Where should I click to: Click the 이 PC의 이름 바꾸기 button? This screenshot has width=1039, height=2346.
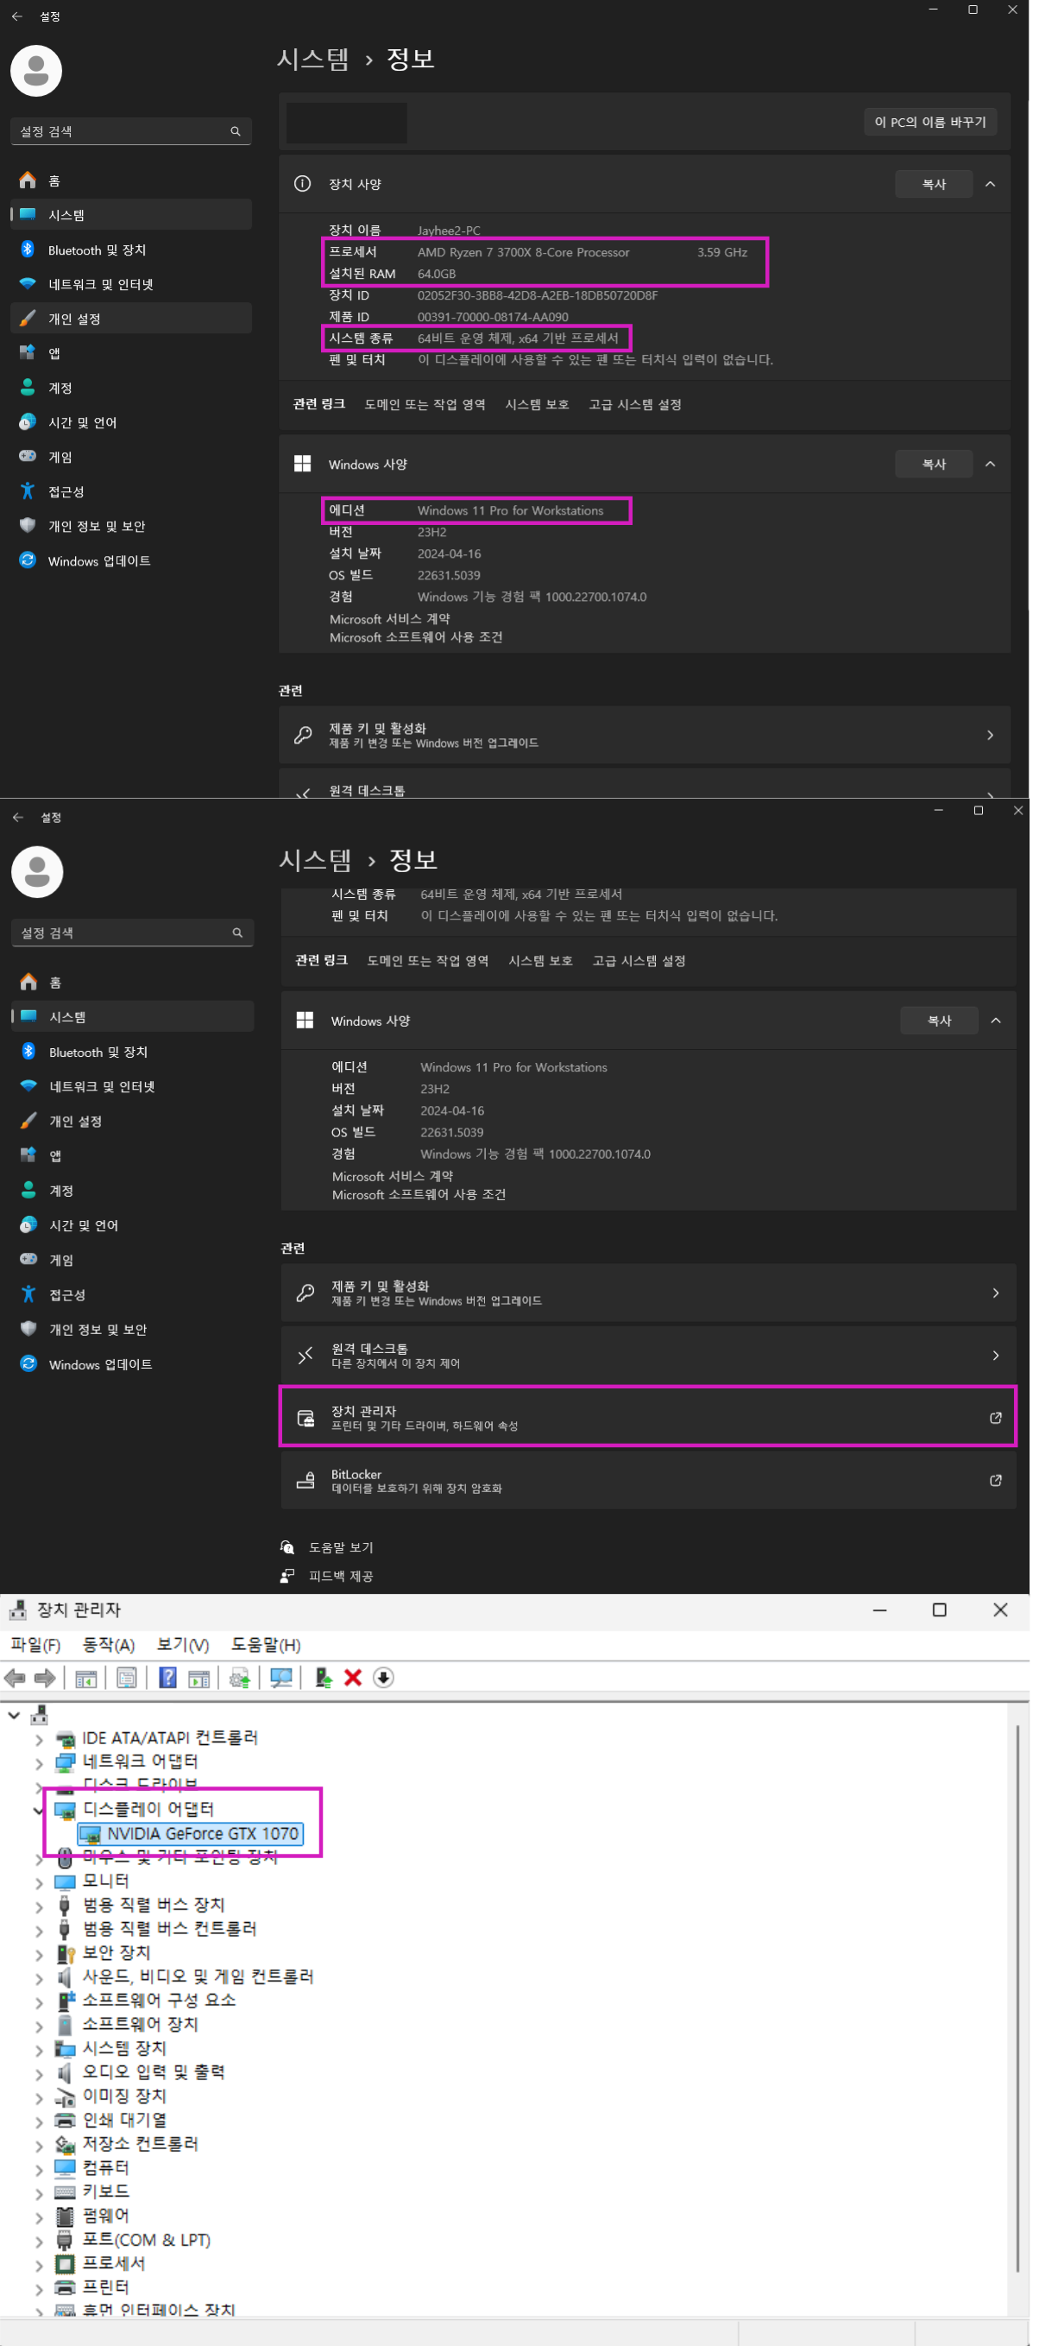[929, 122]
